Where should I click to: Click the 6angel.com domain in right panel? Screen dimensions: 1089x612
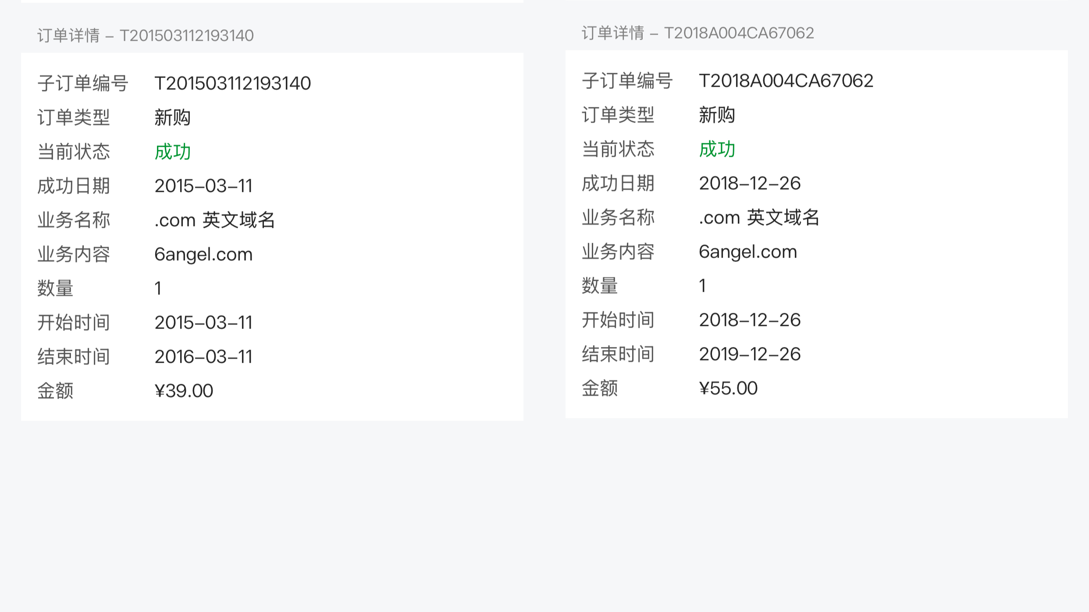coord(749,251)
